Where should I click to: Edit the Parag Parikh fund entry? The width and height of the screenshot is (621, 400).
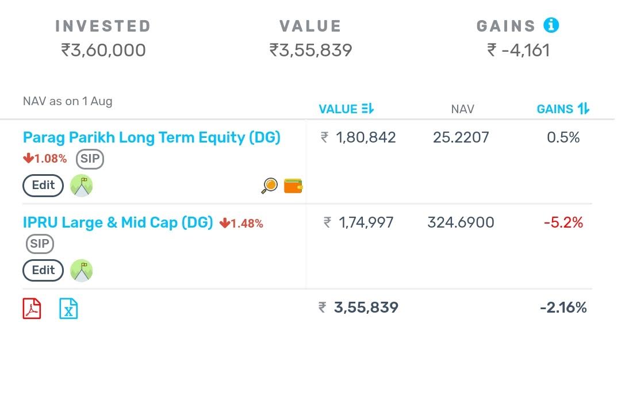pos(43,185)
